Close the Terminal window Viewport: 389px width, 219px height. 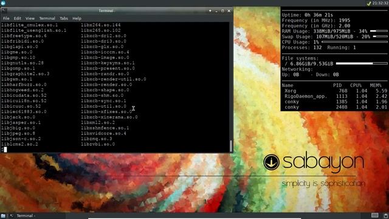point(229,11)
